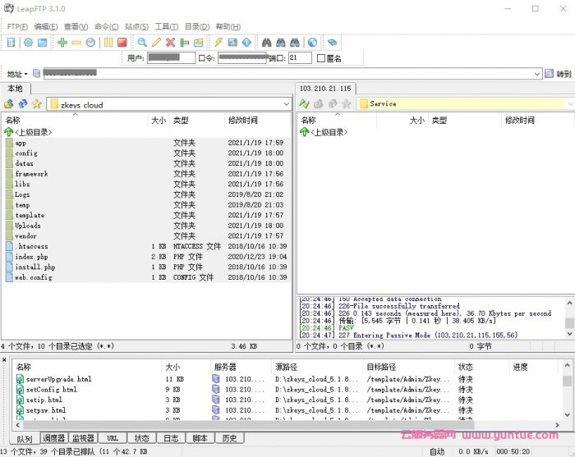Click the pause transfer toolbar icon
The image size is (575, 457).
point(108,42)
